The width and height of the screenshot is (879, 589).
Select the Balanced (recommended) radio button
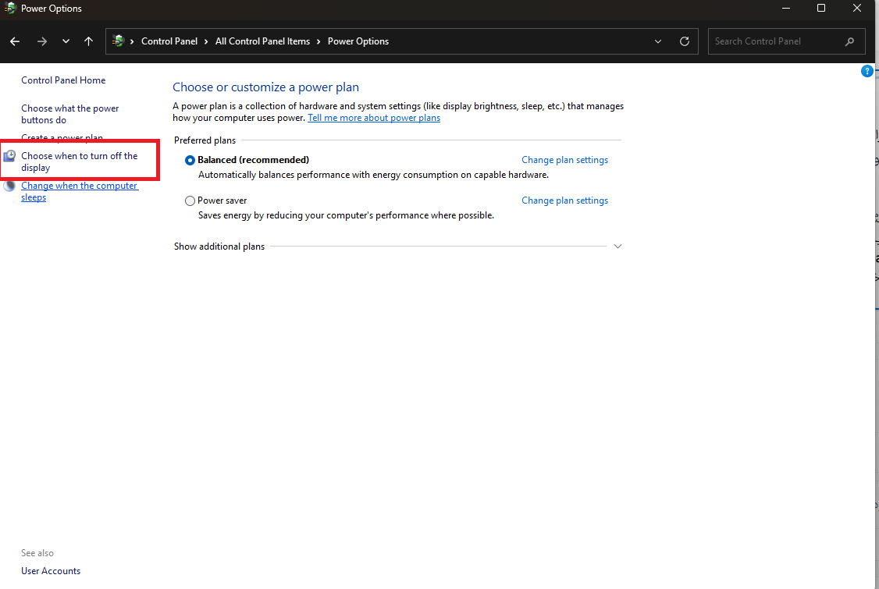tap(190, 160)
